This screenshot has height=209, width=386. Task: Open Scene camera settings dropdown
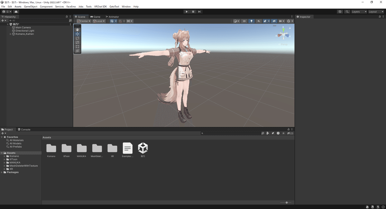click(282, 21)
